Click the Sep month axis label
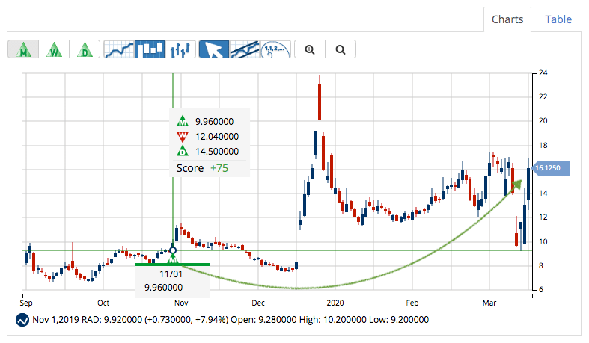This screenshot has width=589, height=343. click(x=26, y=303)
